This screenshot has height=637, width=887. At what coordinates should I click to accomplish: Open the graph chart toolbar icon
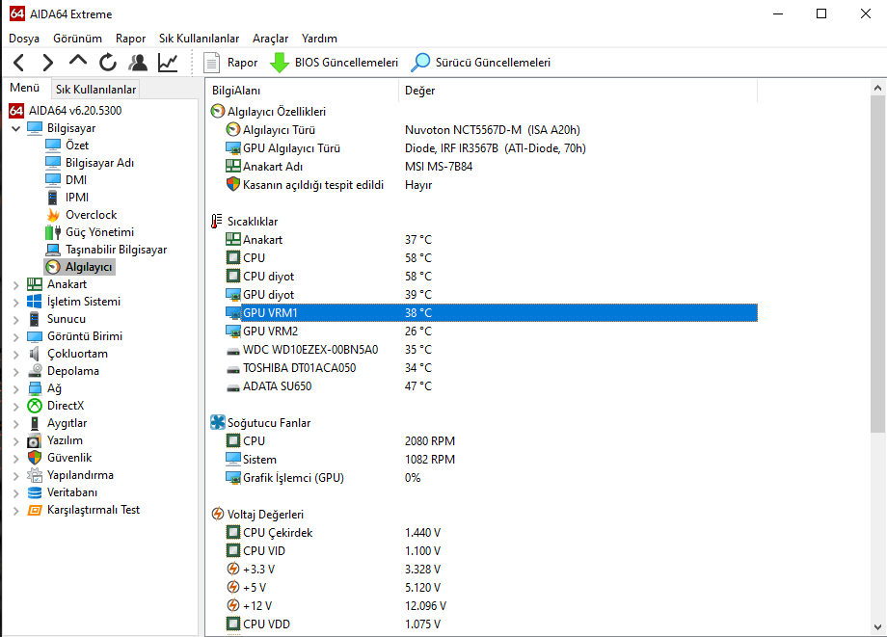[168, 63]
